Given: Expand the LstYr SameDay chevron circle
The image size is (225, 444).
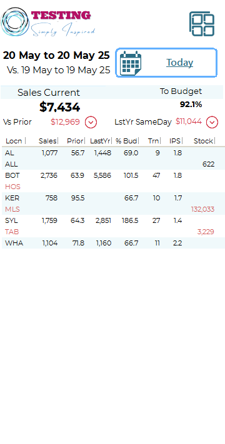Looking at the screenshot, I should (212, 122).
